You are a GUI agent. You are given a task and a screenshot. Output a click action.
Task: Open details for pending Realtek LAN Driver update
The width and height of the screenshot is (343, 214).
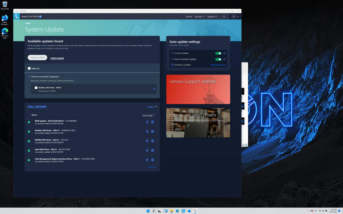pyautogui.click(x=154, y=89)
